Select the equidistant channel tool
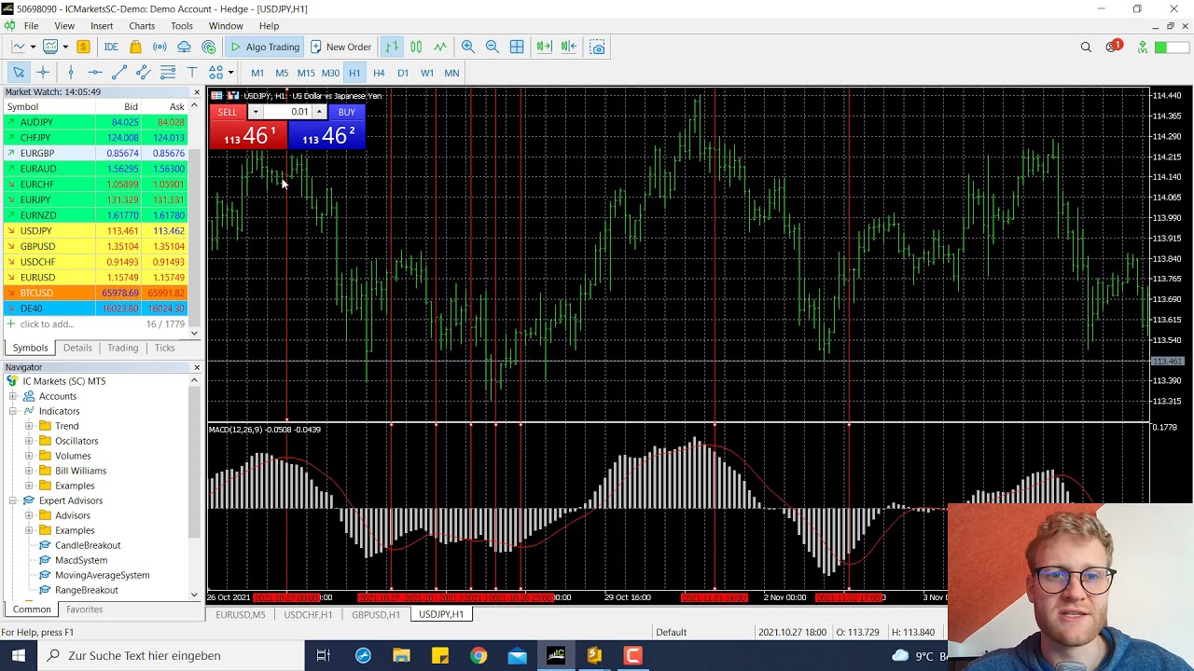This screenshot has width=1194, height=671. point(144,73)
